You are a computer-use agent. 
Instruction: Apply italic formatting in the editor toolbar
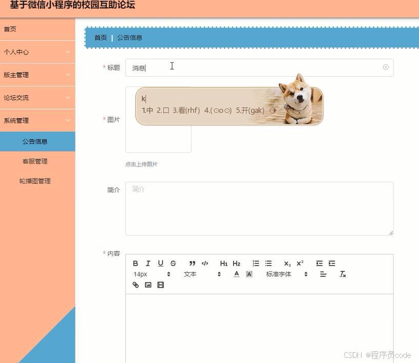tap(148, 263)
